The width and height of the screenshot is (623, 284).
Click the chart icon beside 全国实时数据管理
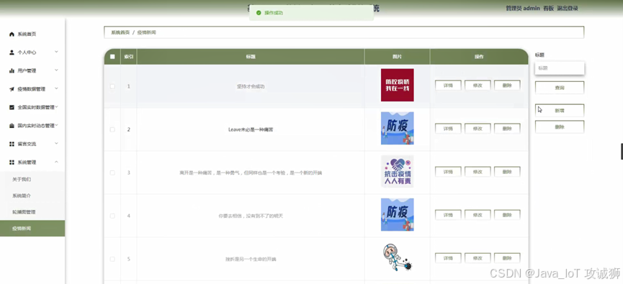pyautogui.click(x=12, y=107)
